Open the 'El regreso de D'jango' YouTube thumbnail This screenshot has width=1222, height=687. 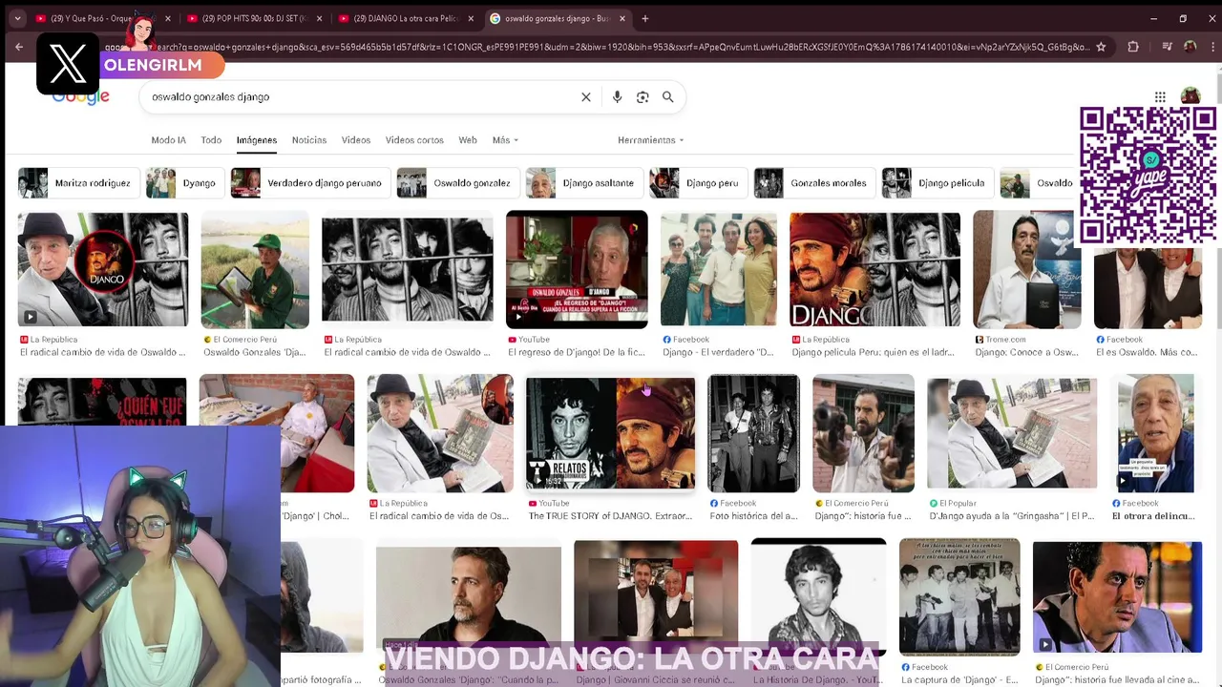point(577,270)
